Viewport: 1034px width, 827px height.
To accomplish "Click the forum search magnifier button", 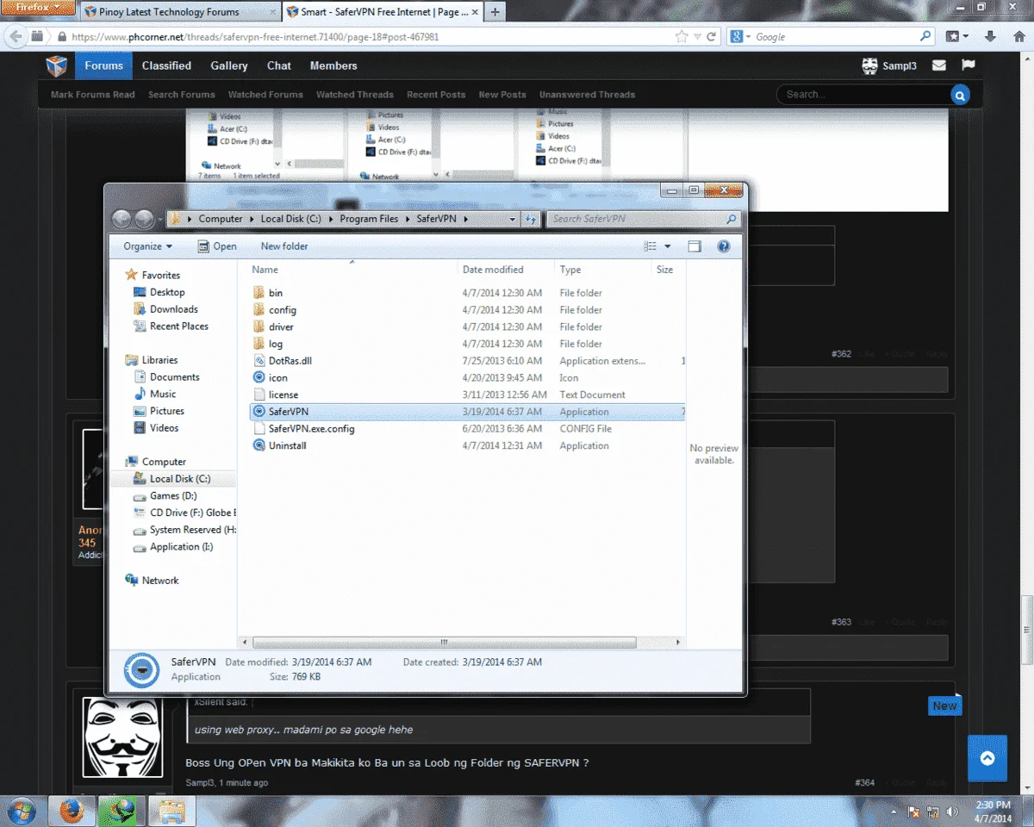I will click(960, 95).
